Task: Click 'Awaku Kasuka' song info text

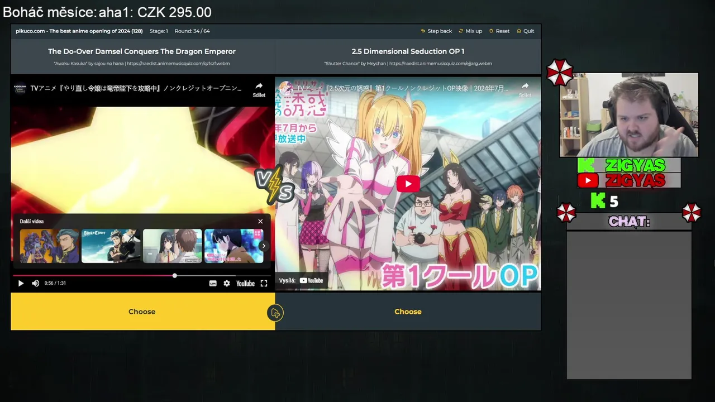Action: 142,64
